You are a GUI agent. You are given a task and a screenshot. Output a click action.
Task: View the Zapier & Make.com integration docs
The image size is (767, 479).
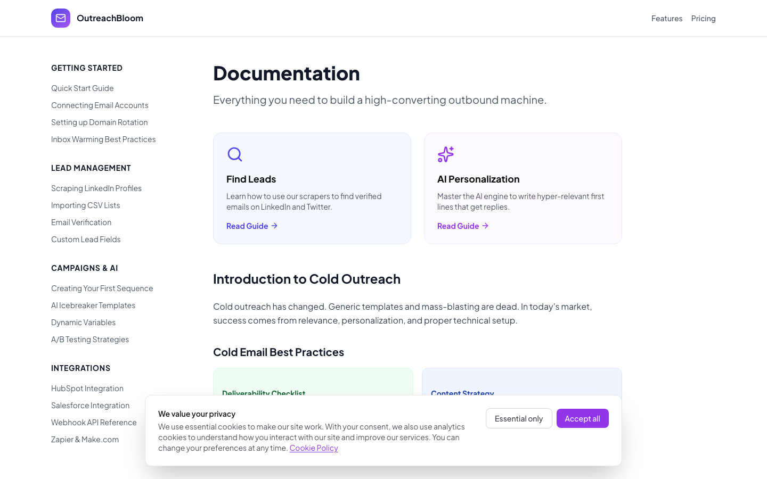pos(85,439)
